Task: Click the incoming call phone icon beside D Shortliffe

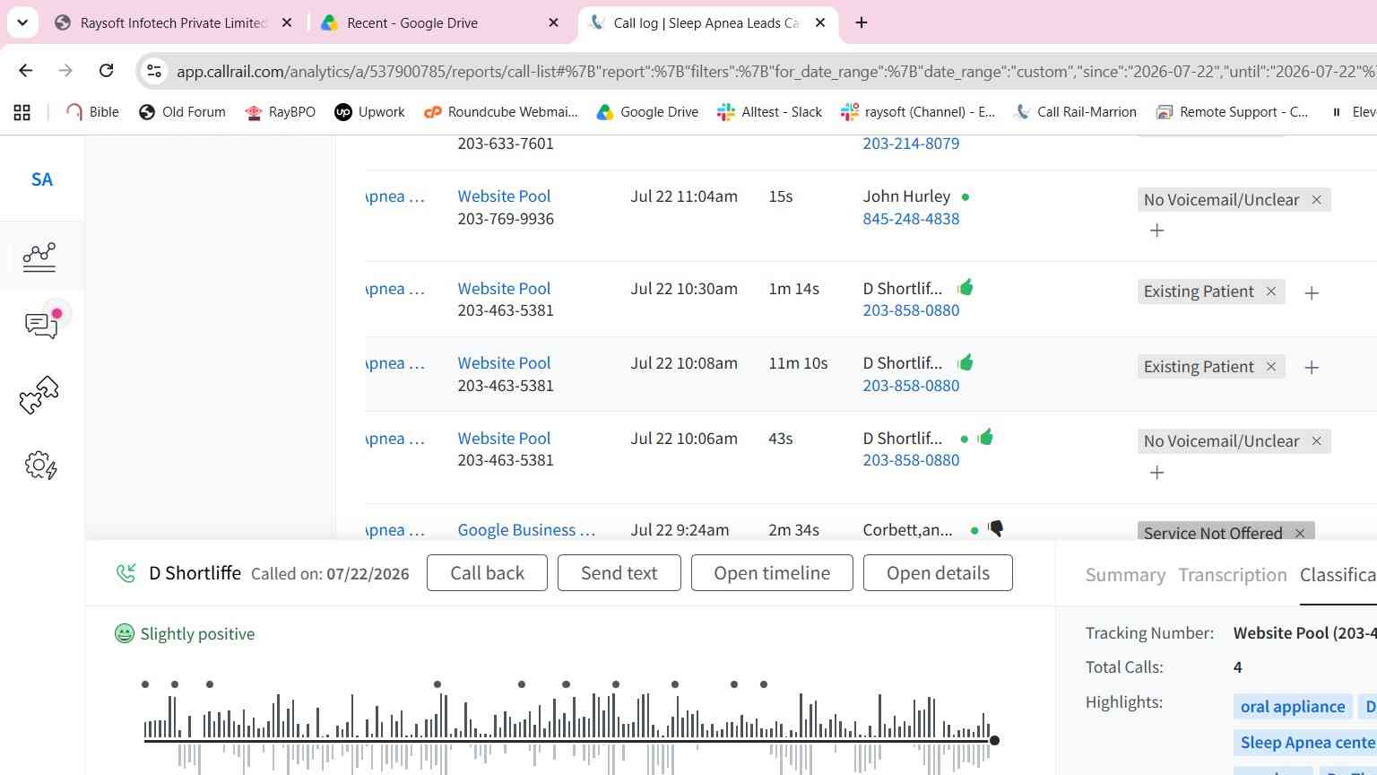Action: pos(126,573)
